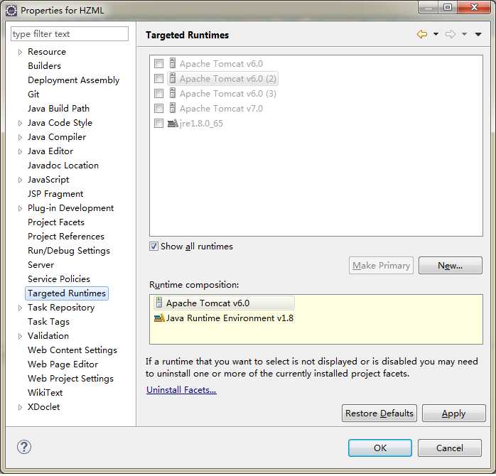Click the Cancel button
The width and height of the screenshot is (496, 476).
450,448
